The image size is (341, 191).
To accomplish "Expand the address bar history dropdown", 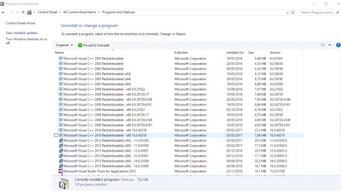I will (x=287, y=13).
